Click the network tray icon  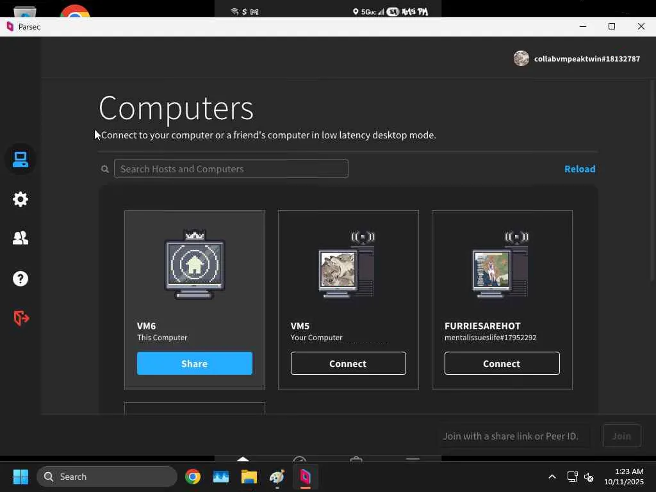[x=572, y=477]
